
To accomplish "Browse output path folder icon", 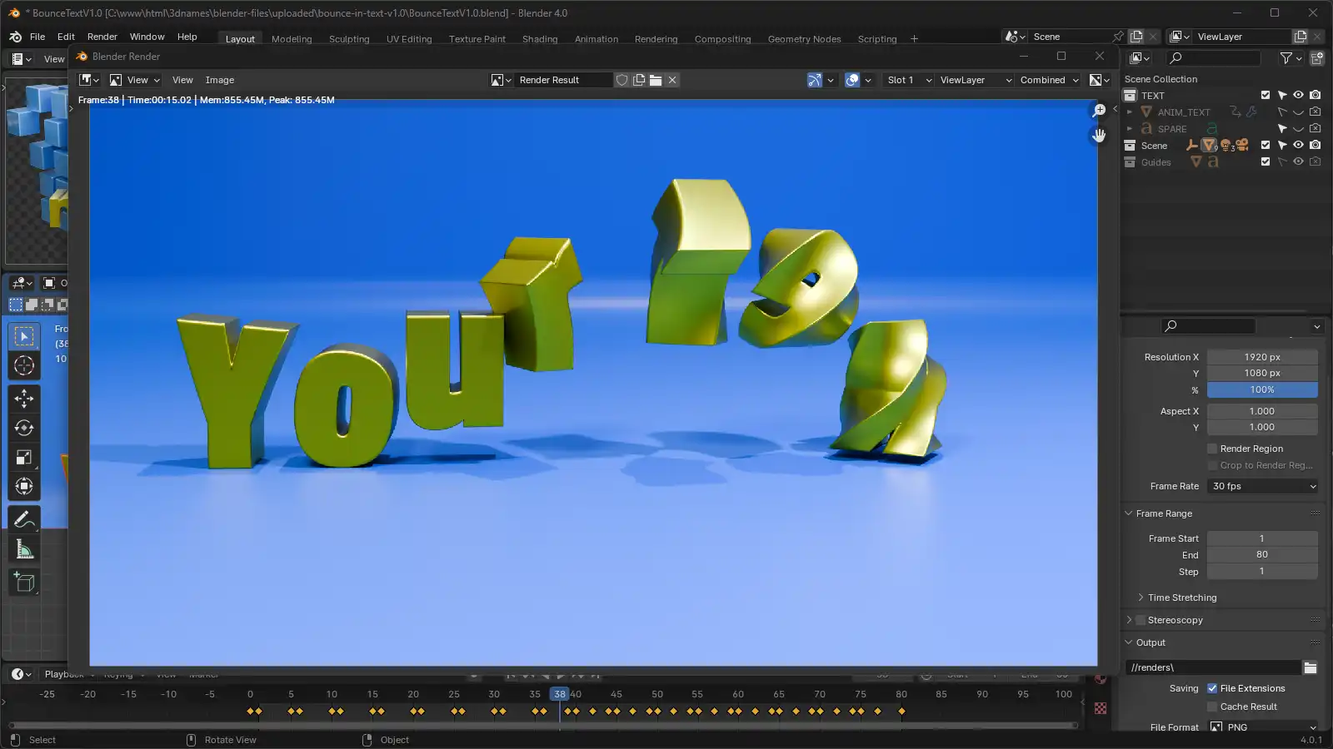I will (x=1311, y=667).
